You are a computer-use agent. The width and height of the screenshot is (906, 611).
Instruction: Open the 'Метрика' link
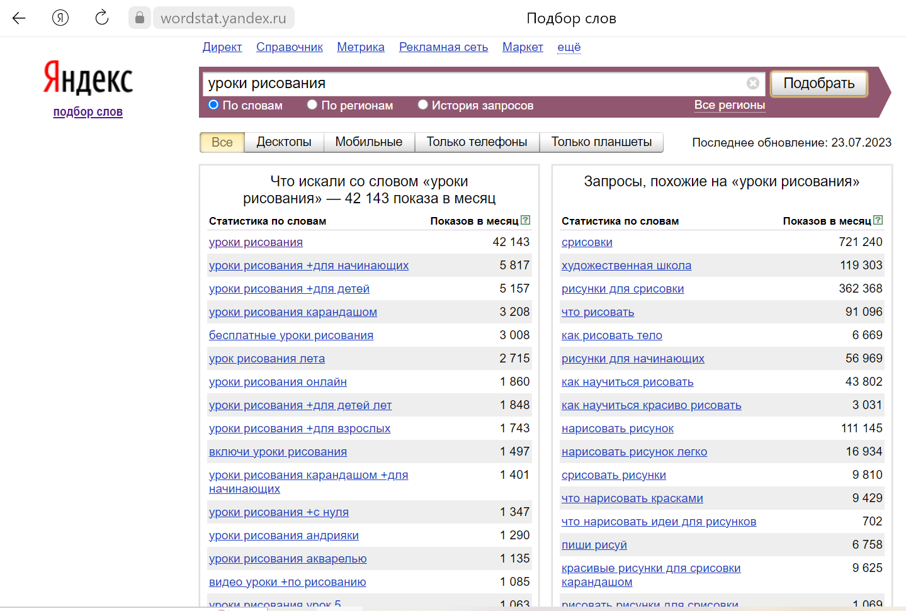click(361, 47)
